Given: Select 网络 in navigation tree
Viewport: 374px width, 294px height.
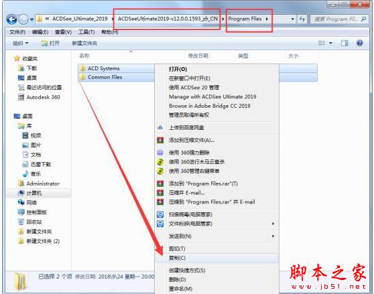Looking at the screenshot, I should point(27,203).
